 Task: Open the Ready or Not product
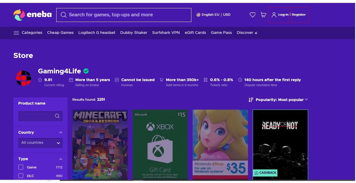[280, 144]
